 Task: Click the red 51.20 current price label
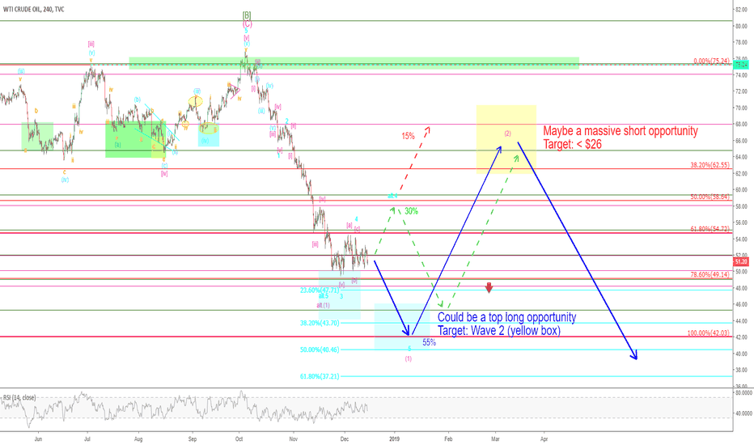point(741,261)
